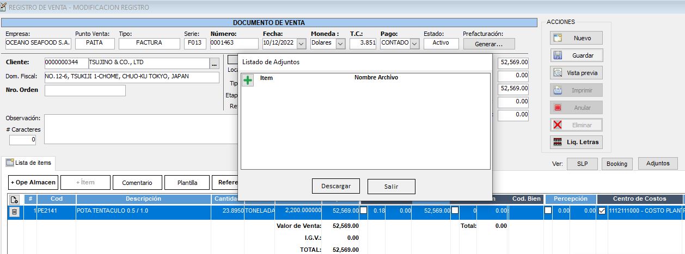The image size is (685, 254).
Task: Toggle the Percepción checkbox in item row
Action: 548,210
